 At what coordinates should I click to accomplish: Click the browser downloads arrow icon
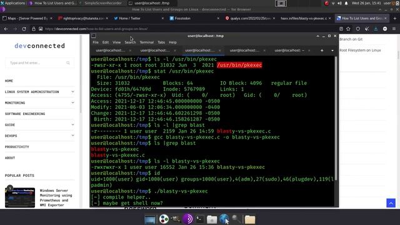pos(376,29)
